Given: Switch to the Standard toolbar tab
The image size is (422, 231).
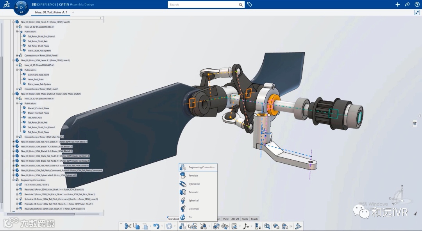Looking at the screenshot, I should click(173, 219).
